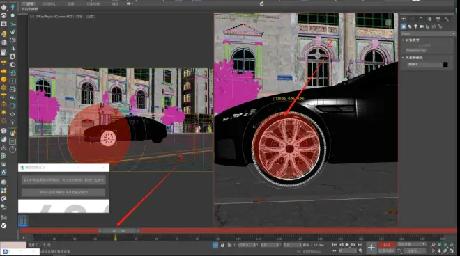Select the Lights category bulb icon

point(415,26)
